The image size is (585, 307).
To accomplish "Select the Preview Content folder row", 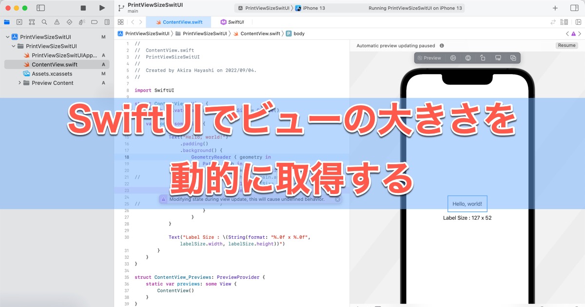I will click(57, 83).
